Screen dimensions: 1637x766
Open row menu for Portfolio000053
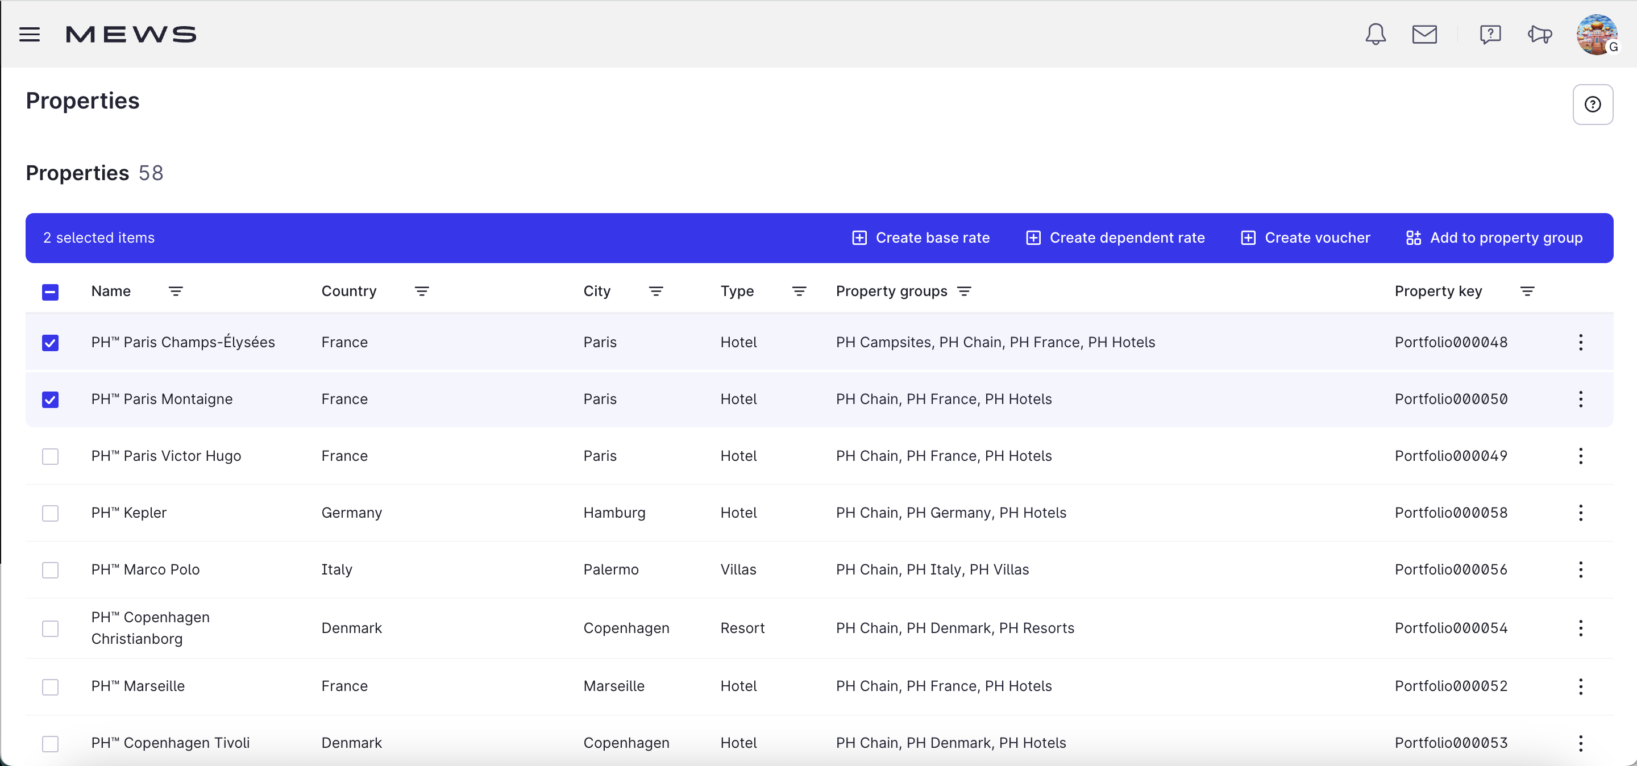(x=1580, y=743)
